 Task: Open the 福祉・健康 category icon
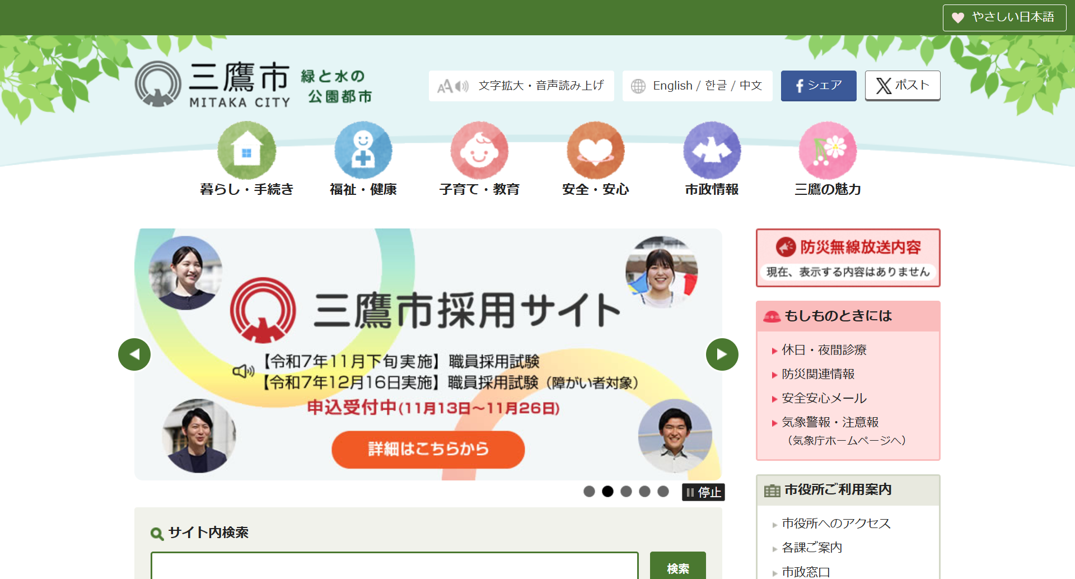pyautogui.click(x=363, y=151)
